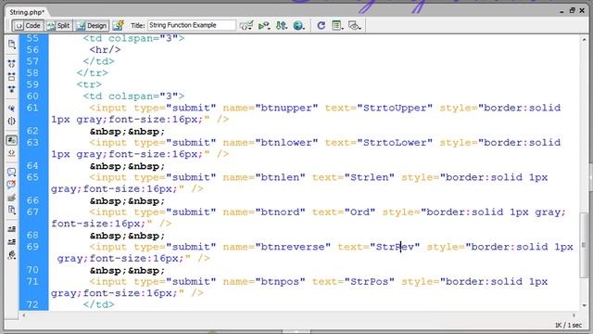The height and width of the screenshot is (334, 593).
Task: Click Expand All icon in coding toolbar
Action: pyautogui.click(x=12, y=89)
